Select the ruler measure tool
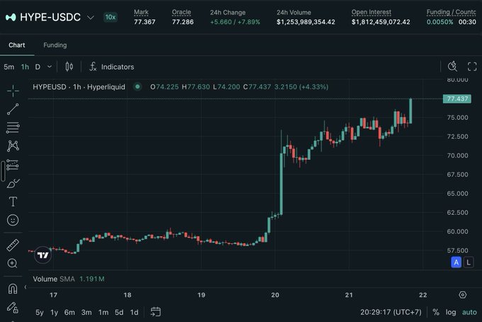Image resolution: width=482 pixels, height=322 pixels. point(13,245)
